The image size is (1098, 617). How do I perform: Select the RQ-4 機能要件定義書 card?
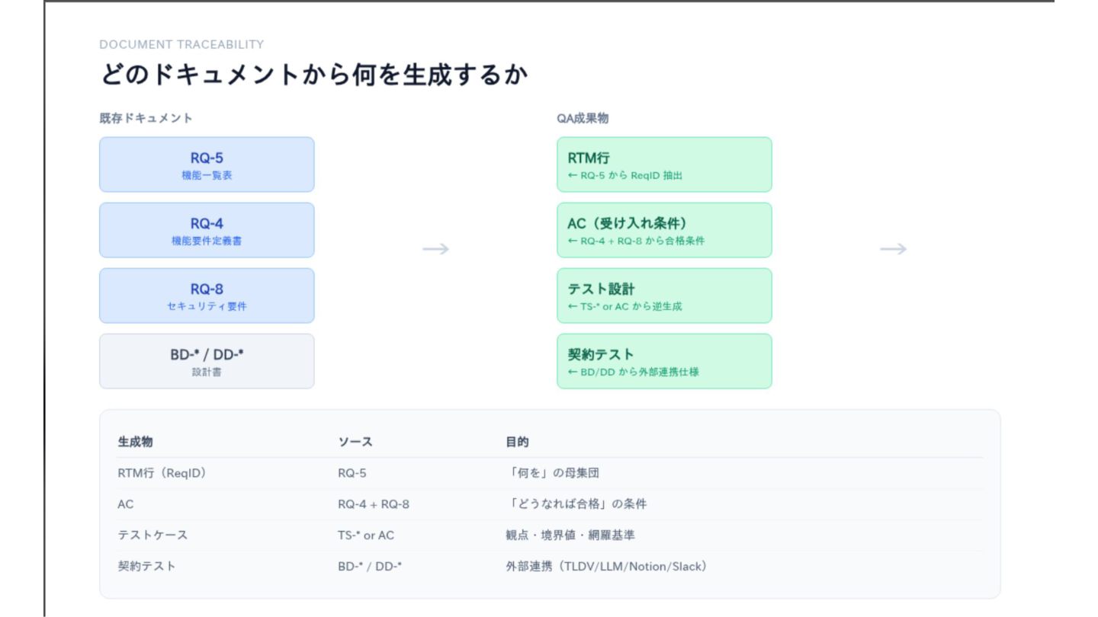pyautogui.click(x=207, y=230)
